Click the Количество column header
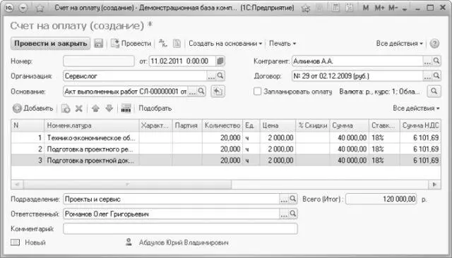452x258 pixels. click(x=222, y=125)
